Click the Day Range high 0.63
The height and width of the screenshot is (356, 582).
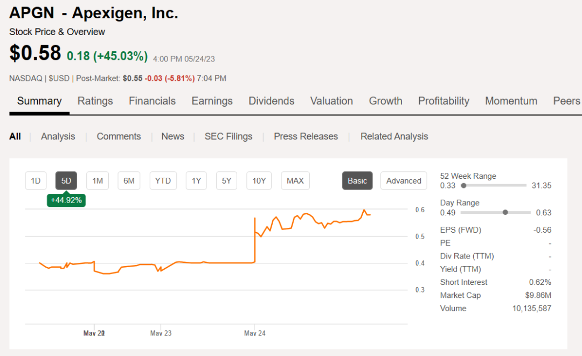[x=544, y=213]
